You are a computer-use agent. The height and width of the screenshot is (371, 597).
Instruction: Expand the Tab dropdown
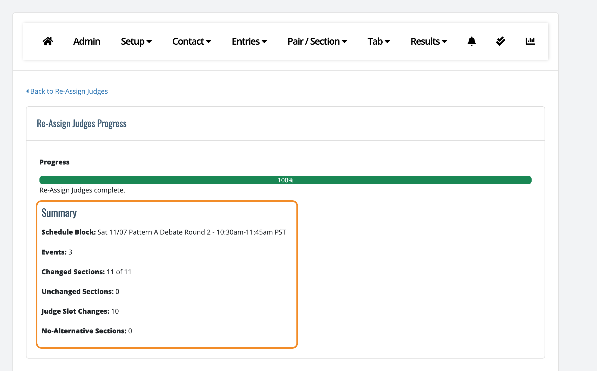(379, 41)
